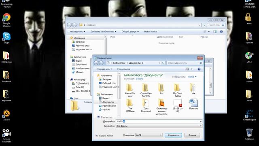259x146 pixels.
Task: Select the 'Понятие' Word document
Action: tap(193, 104)
